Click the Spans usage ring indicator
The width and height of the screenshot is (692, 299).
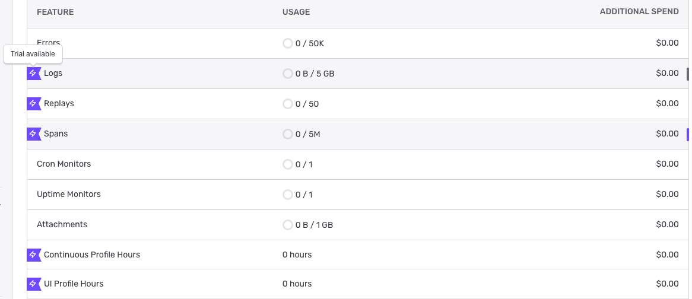pyautogui.click(x=288, y=134)
